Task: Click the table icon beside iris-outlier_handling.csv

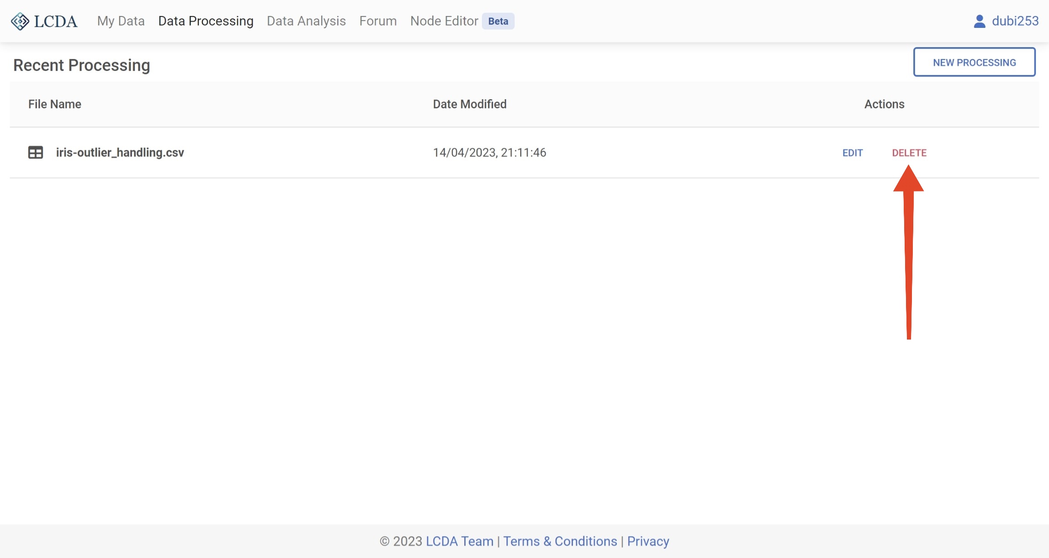Action: [x=36, y=152]
